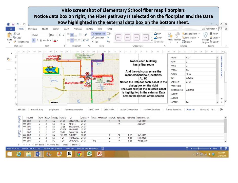Increase font size with the large A
238x183 pixels.
[x=60, y=35]
